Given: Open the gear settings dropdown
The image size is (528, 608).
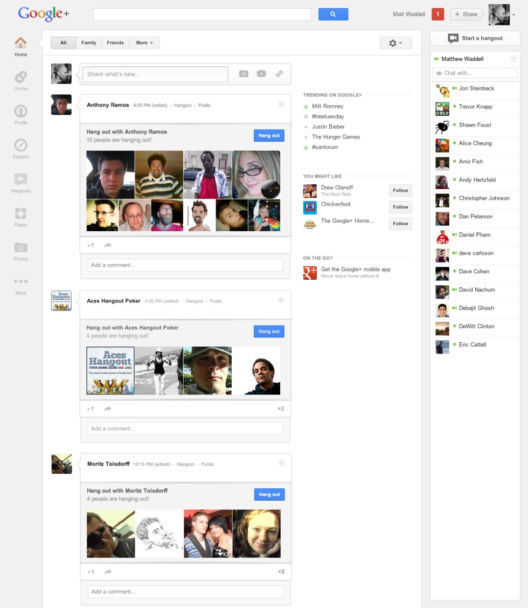Looking at the screenshot, I should tap(395, 43).
